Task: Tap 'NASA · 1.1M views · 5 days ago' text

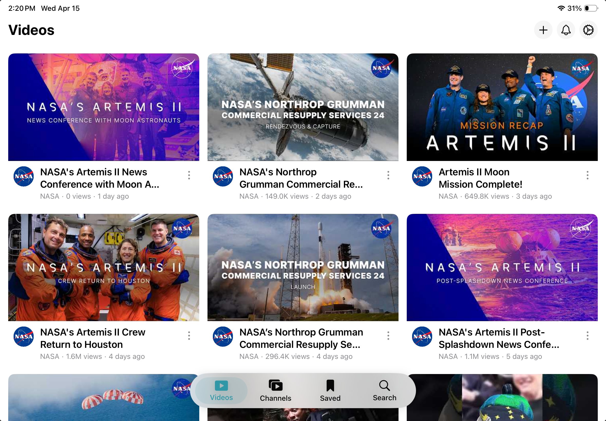Action: pyautogui.click(x=490, y=356)
